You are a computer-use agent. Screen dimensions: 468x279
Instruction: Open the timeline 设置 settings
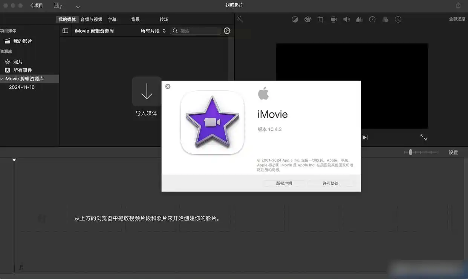pos(453,152)
